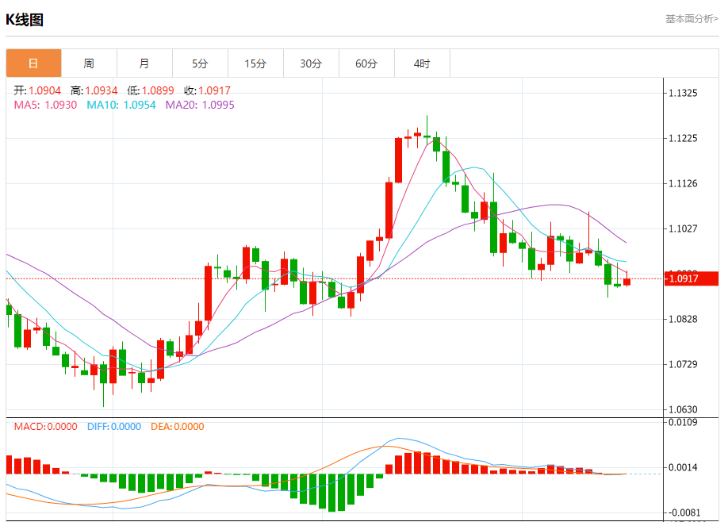
Task: Open the 4时 interval tab
Action: click(422, 63)
